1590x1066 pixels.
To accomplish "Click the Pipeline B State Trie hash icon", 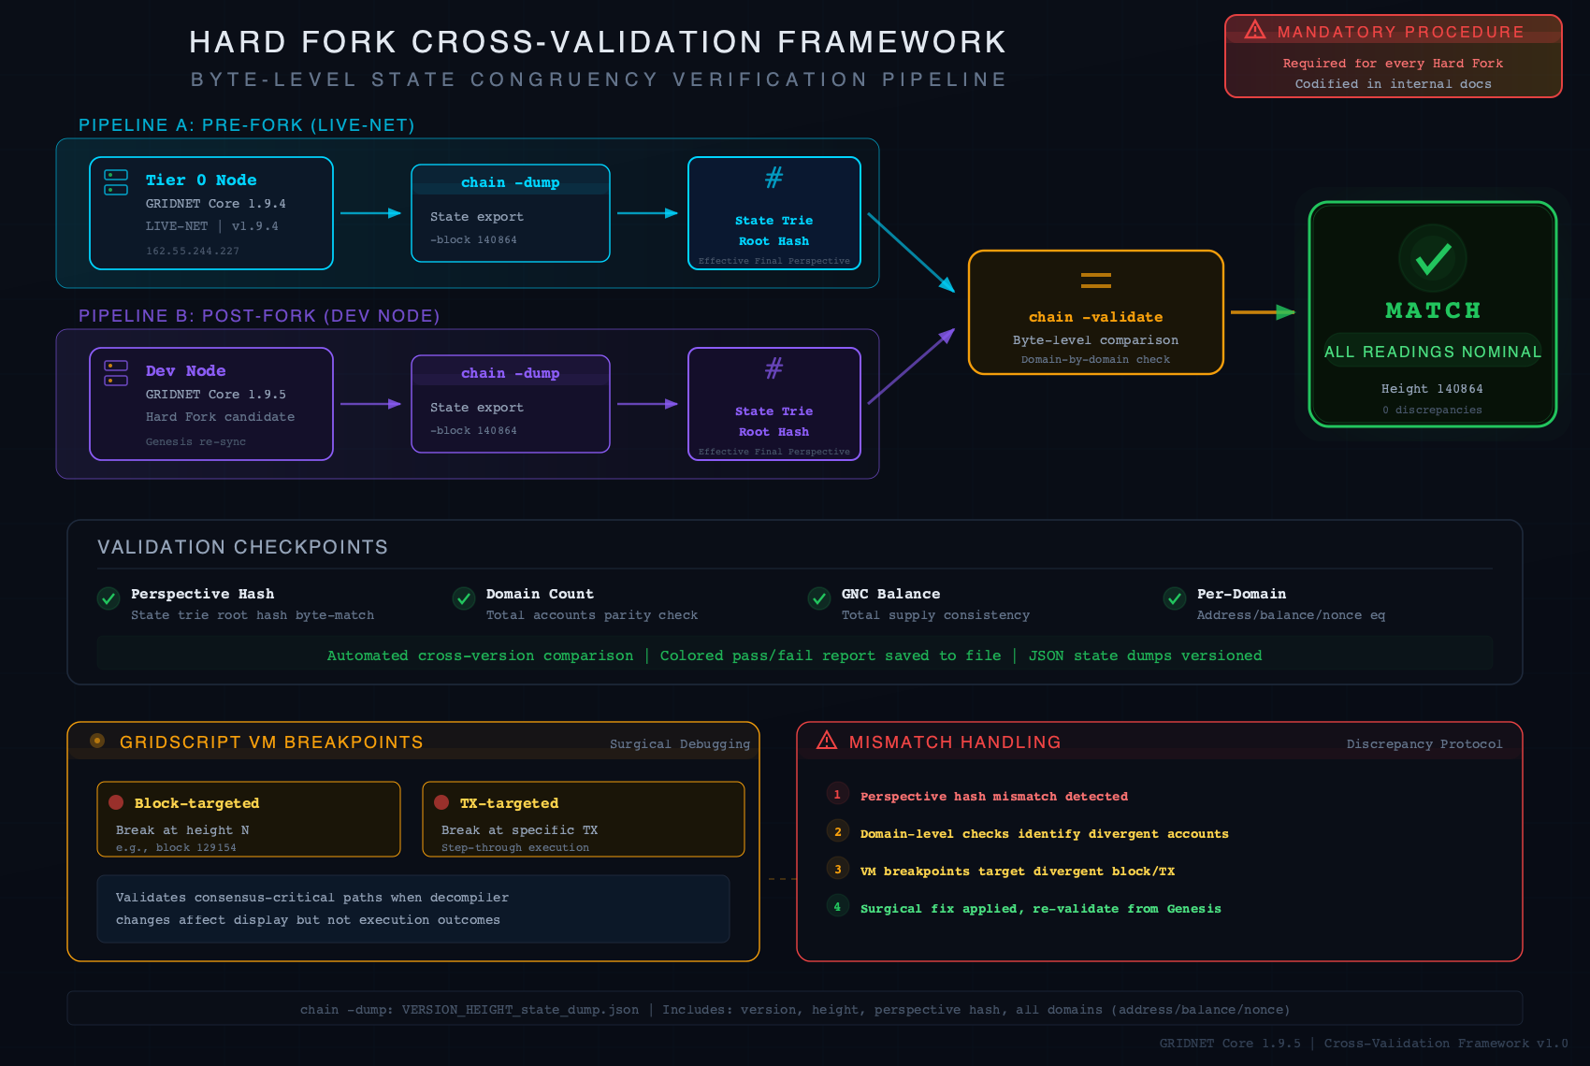I will [774, 368].
